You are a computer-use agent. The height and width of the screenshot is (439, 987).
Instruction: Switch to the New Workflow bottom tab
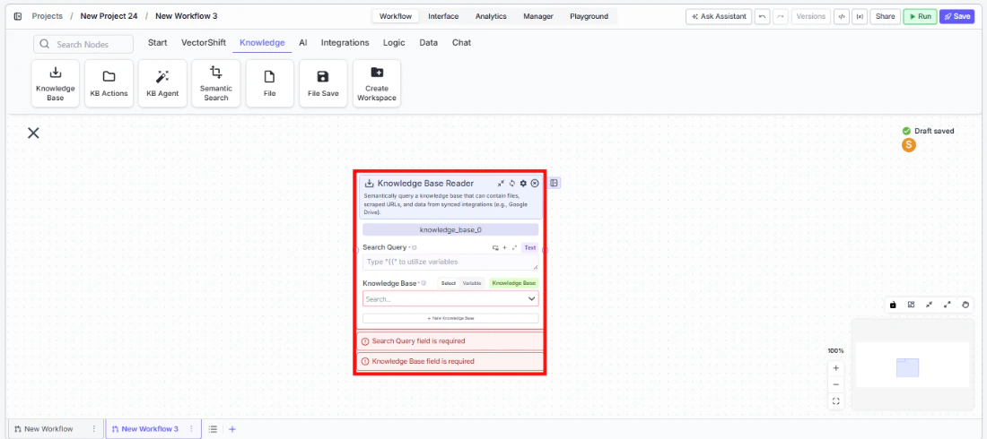point(48,429)
